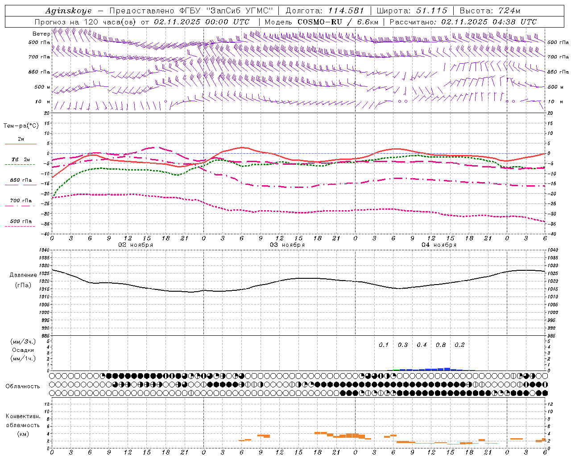Click the 'Модель COSMO-RU / 6.6км' model label
Image resolution: width=571 pixels, height=456 pixels.
[322, 22]
